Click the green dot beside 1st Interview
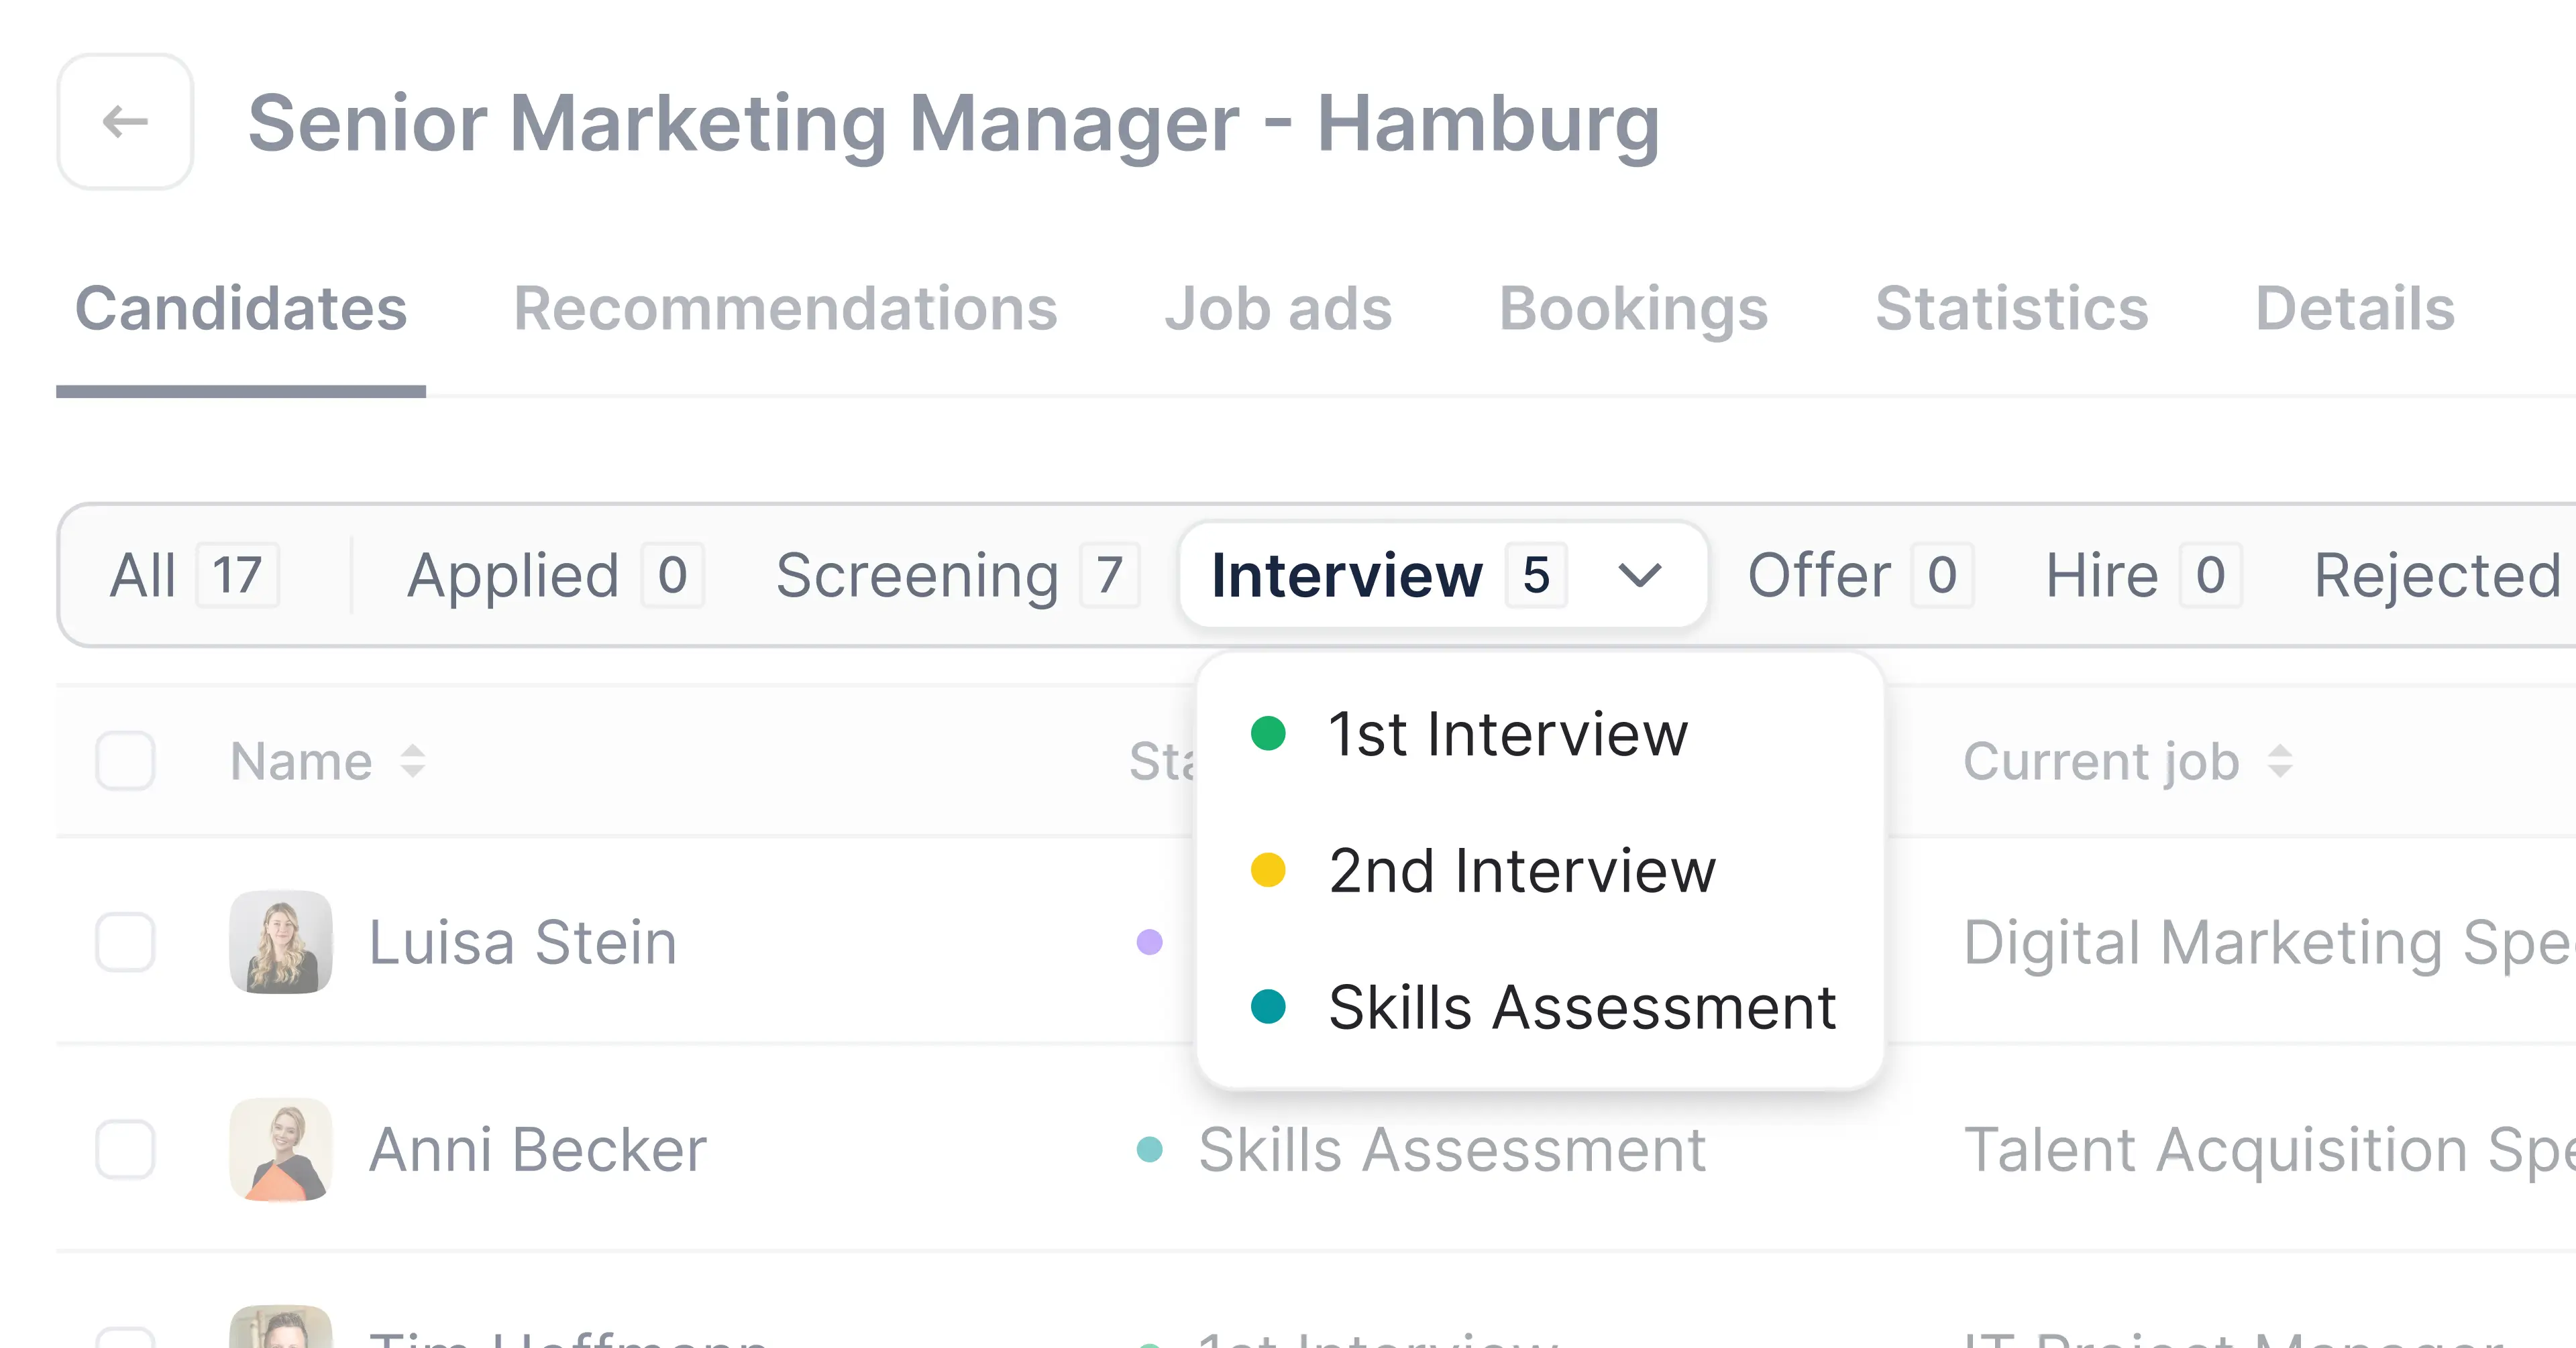Viewport: 2576px width, 1348px height. click(x=1268, y=733)
